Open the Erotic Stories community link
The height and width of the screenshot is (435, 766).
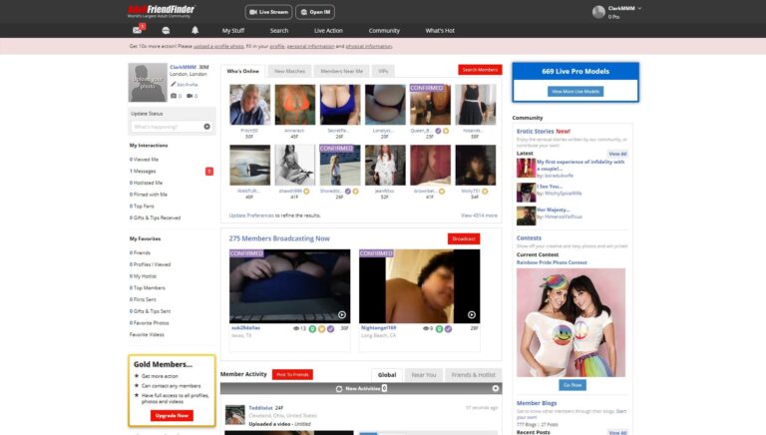click(x=536, y=132)
